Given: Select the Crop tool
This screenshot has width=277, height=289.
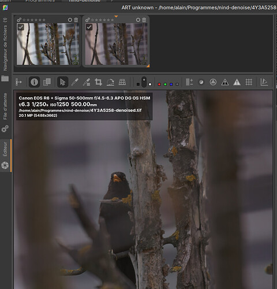Looking at the screenshot, I should (98, 82).
